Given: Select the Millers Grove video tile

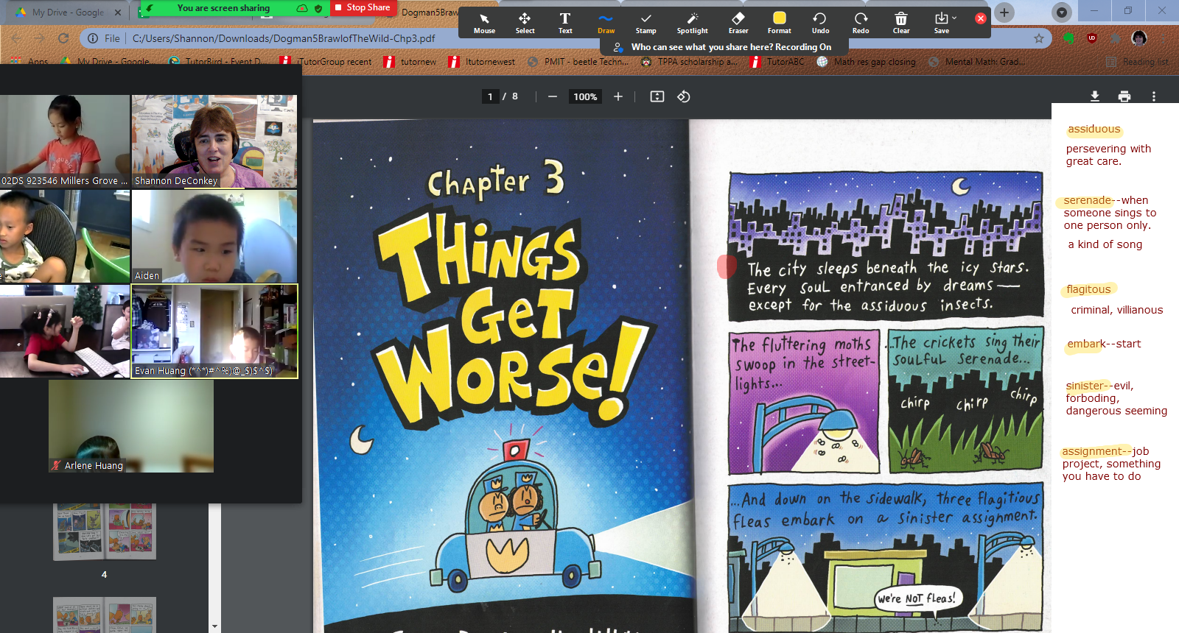Looking at the screenshot, I should (x=65, y=141).
